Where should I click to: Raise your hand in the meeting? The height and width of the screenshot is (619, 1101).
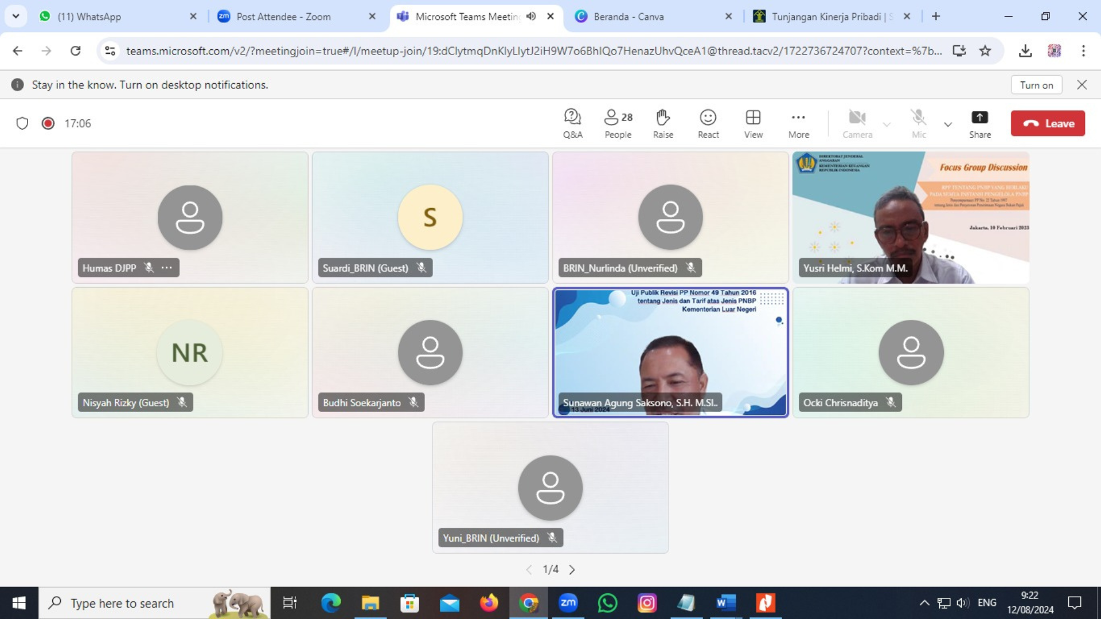(x=663, y=123)
